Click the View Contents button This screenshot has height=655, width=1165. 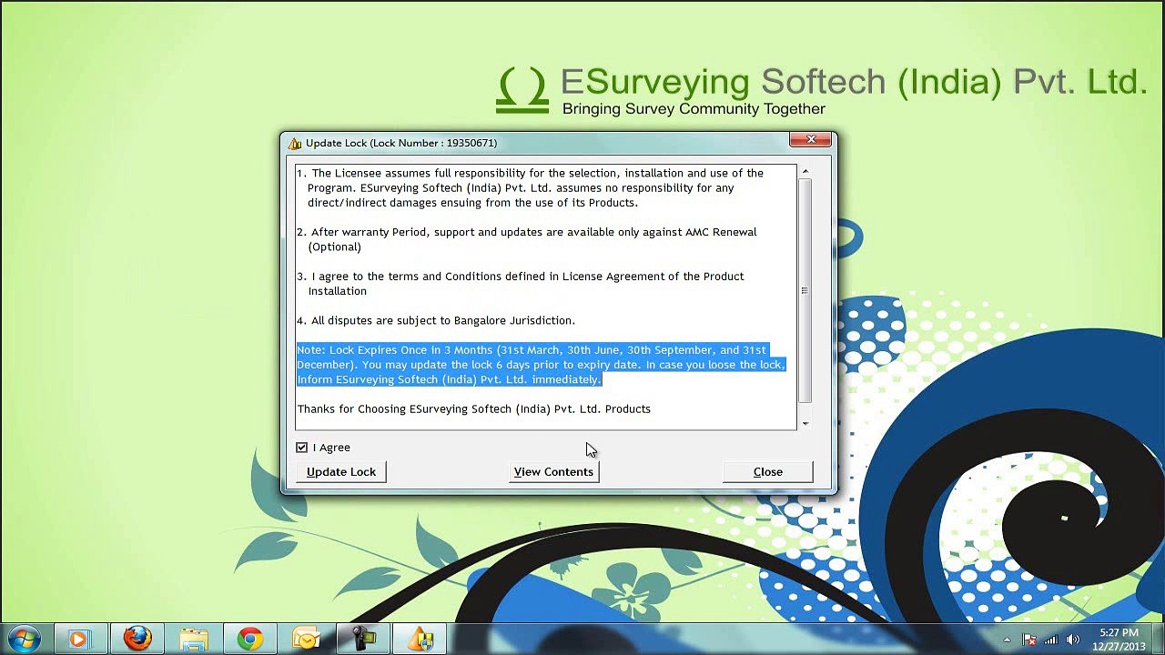(553, 471)
